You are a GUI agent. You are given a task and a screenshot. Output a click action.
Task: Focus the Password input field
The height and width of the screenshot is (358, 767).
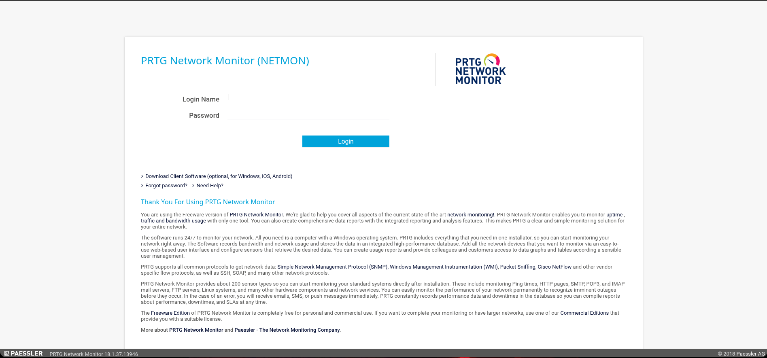click(308, 114)
